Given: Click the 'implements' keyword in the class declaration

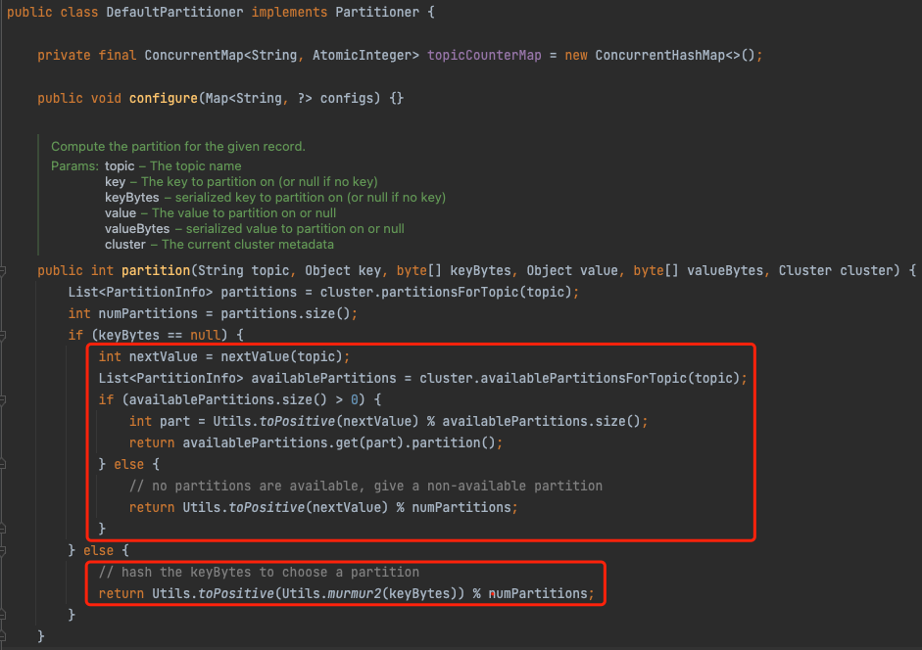Looking at the screenshot, I should pos(289,13).
